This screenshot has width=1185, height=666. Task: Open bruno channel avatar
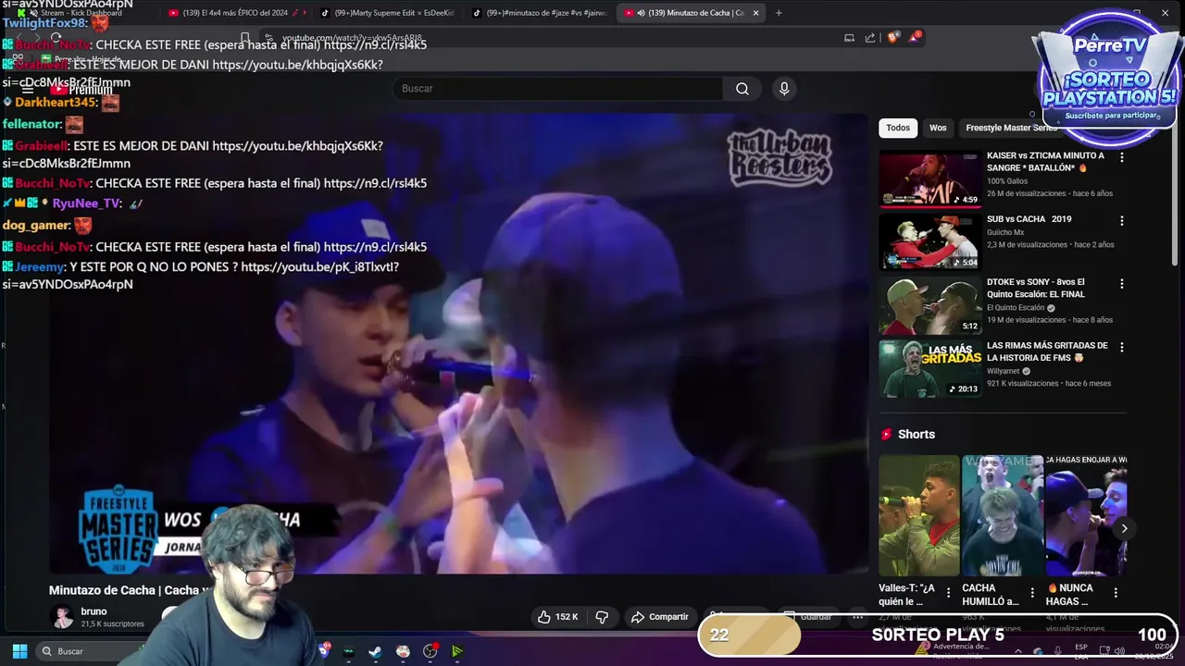click(x=62, y=617)
